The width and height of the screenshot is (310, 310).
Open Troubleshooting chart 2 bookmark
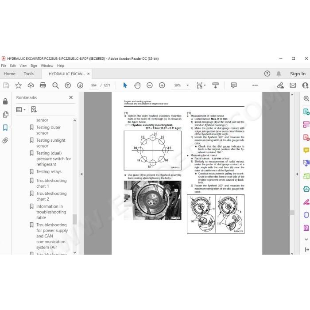tap(51, 196)
